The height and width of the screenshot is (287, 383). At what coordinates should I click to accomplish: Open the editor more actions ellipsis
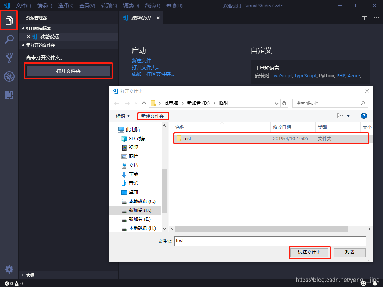[x=376, y=18]
